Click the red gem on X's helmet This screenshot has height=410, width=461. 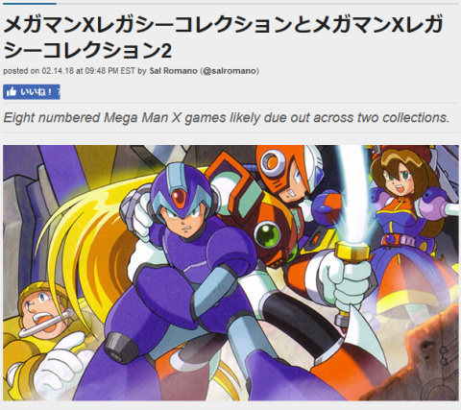(180, 198)
